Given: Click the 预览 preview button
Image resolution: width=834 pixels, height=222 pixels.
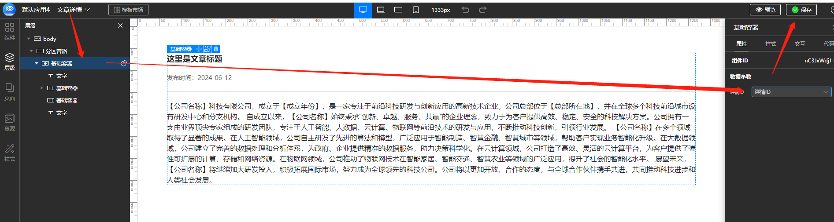Looking at the screenshot, I should pos(765,10).
